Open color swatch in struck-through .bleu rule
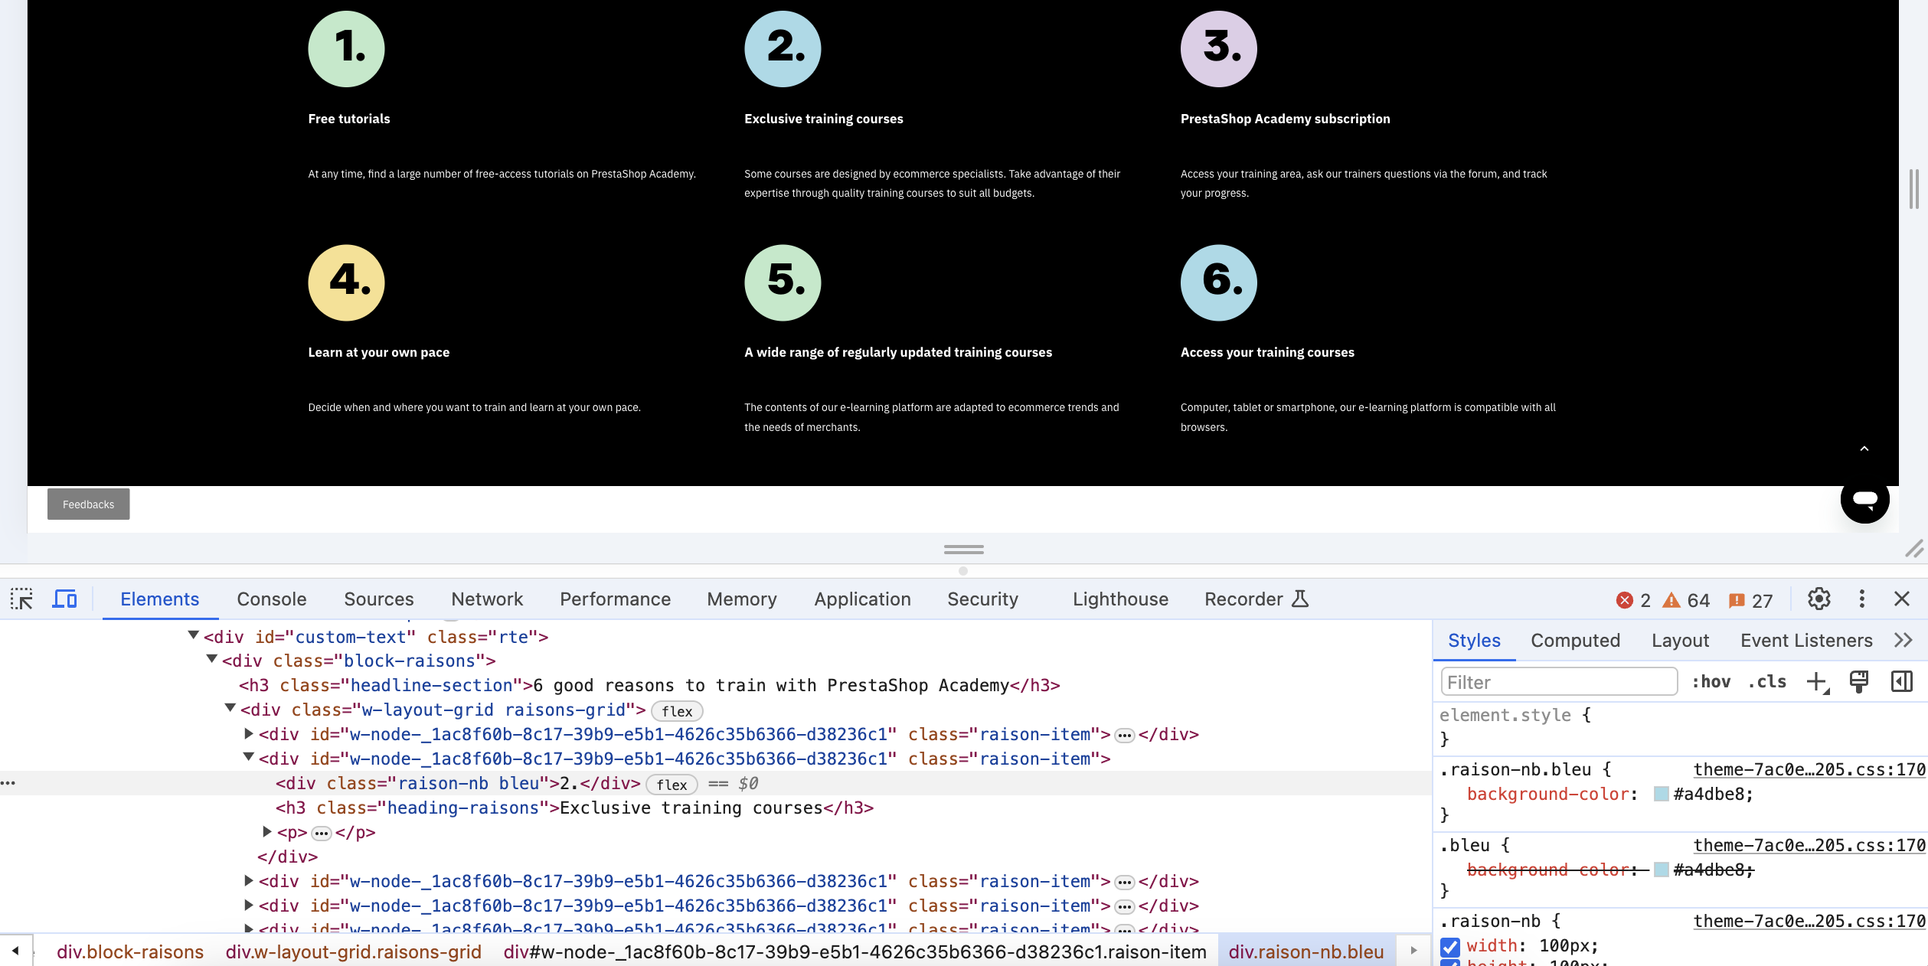Viewport: 1928px width, 966px height. pos(1661,870)
